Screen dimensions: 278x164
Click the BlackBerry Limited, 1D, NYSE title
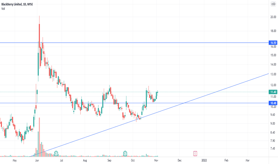tap(17, 4)
